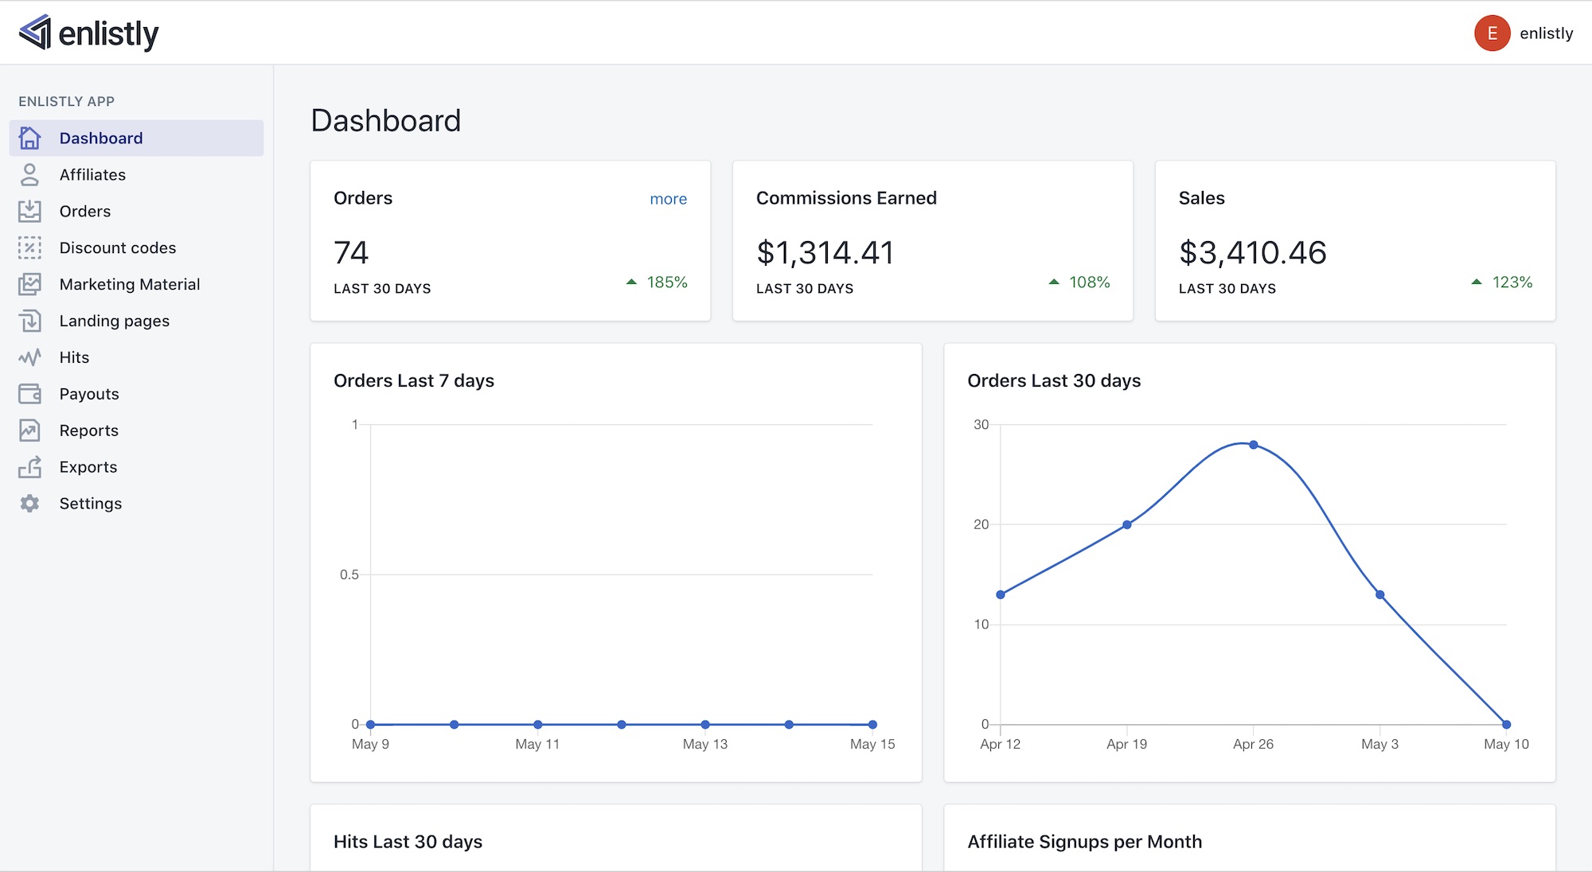Open Marketing Material page

[x=136, y=284]
